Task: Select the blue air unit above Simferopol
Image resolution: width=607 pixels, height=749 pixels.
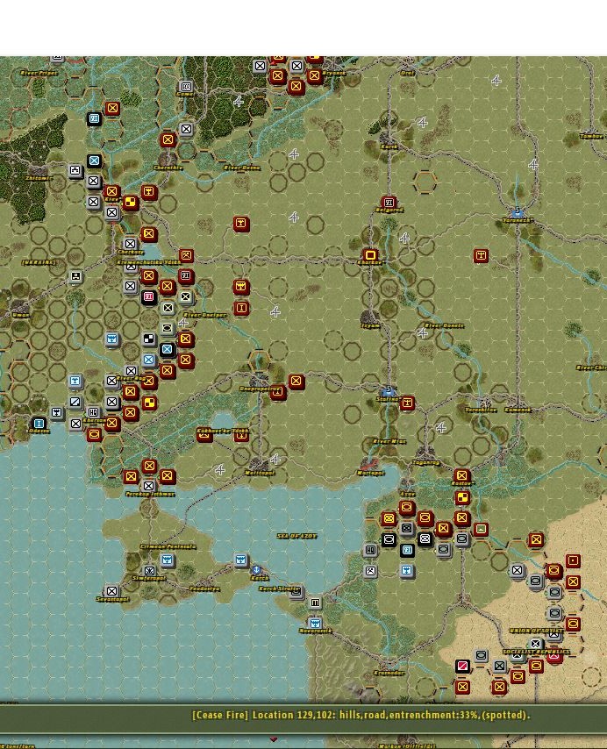Action: 168,560
